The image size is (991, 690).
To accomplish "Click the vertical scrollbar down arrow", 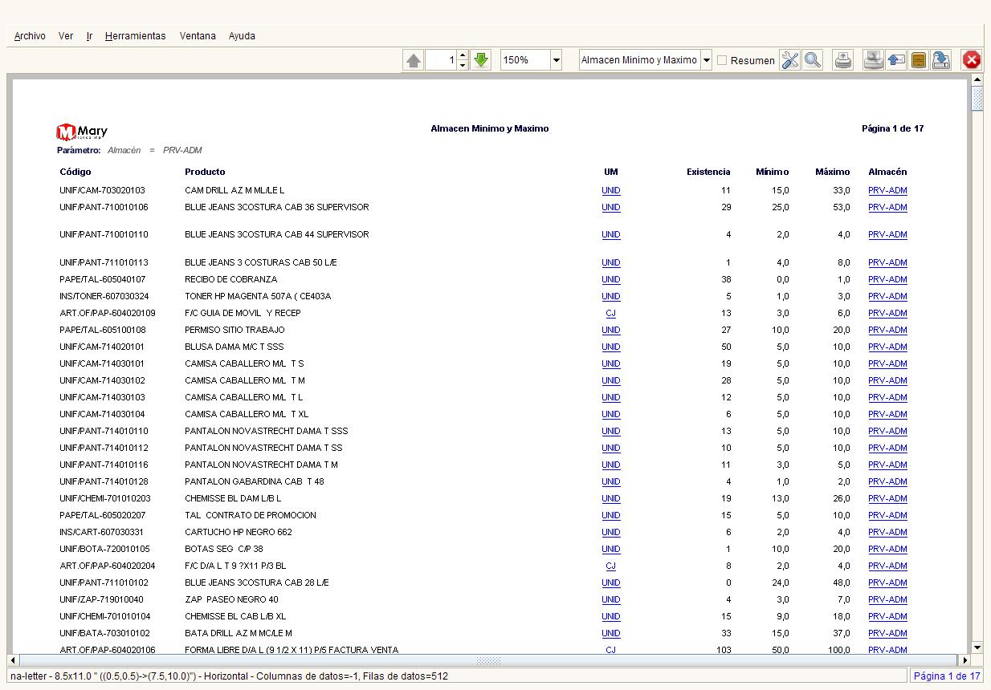I will [x=977, y=647].
